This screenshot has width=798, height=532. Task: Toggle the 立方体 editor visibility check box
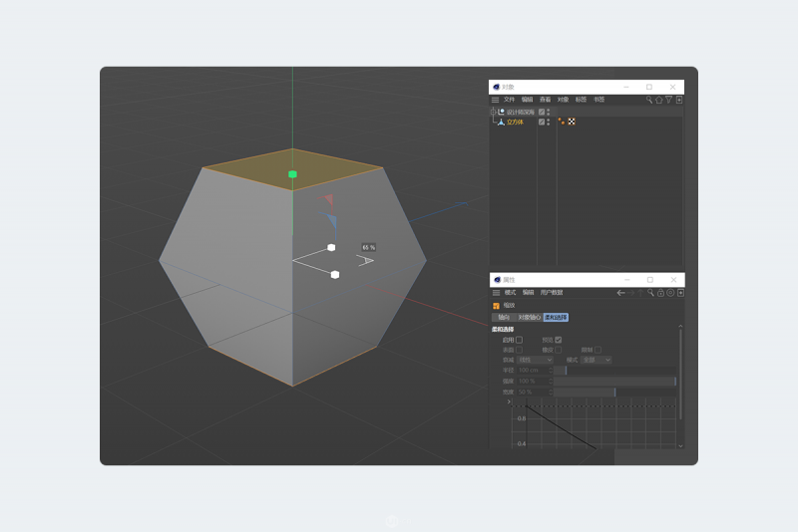click(542, 122)
